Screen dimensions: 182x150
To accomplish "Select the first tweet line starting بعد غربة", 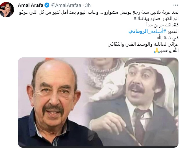I will click(x=99, y=12).
